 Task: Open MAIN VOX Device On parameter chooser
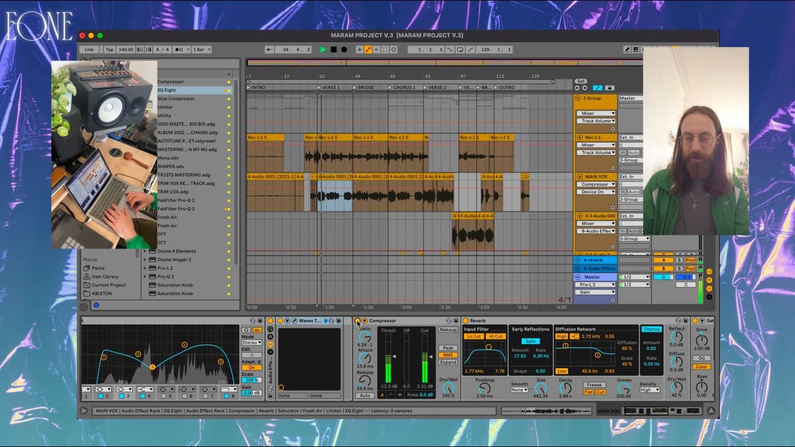click(597, 192)
